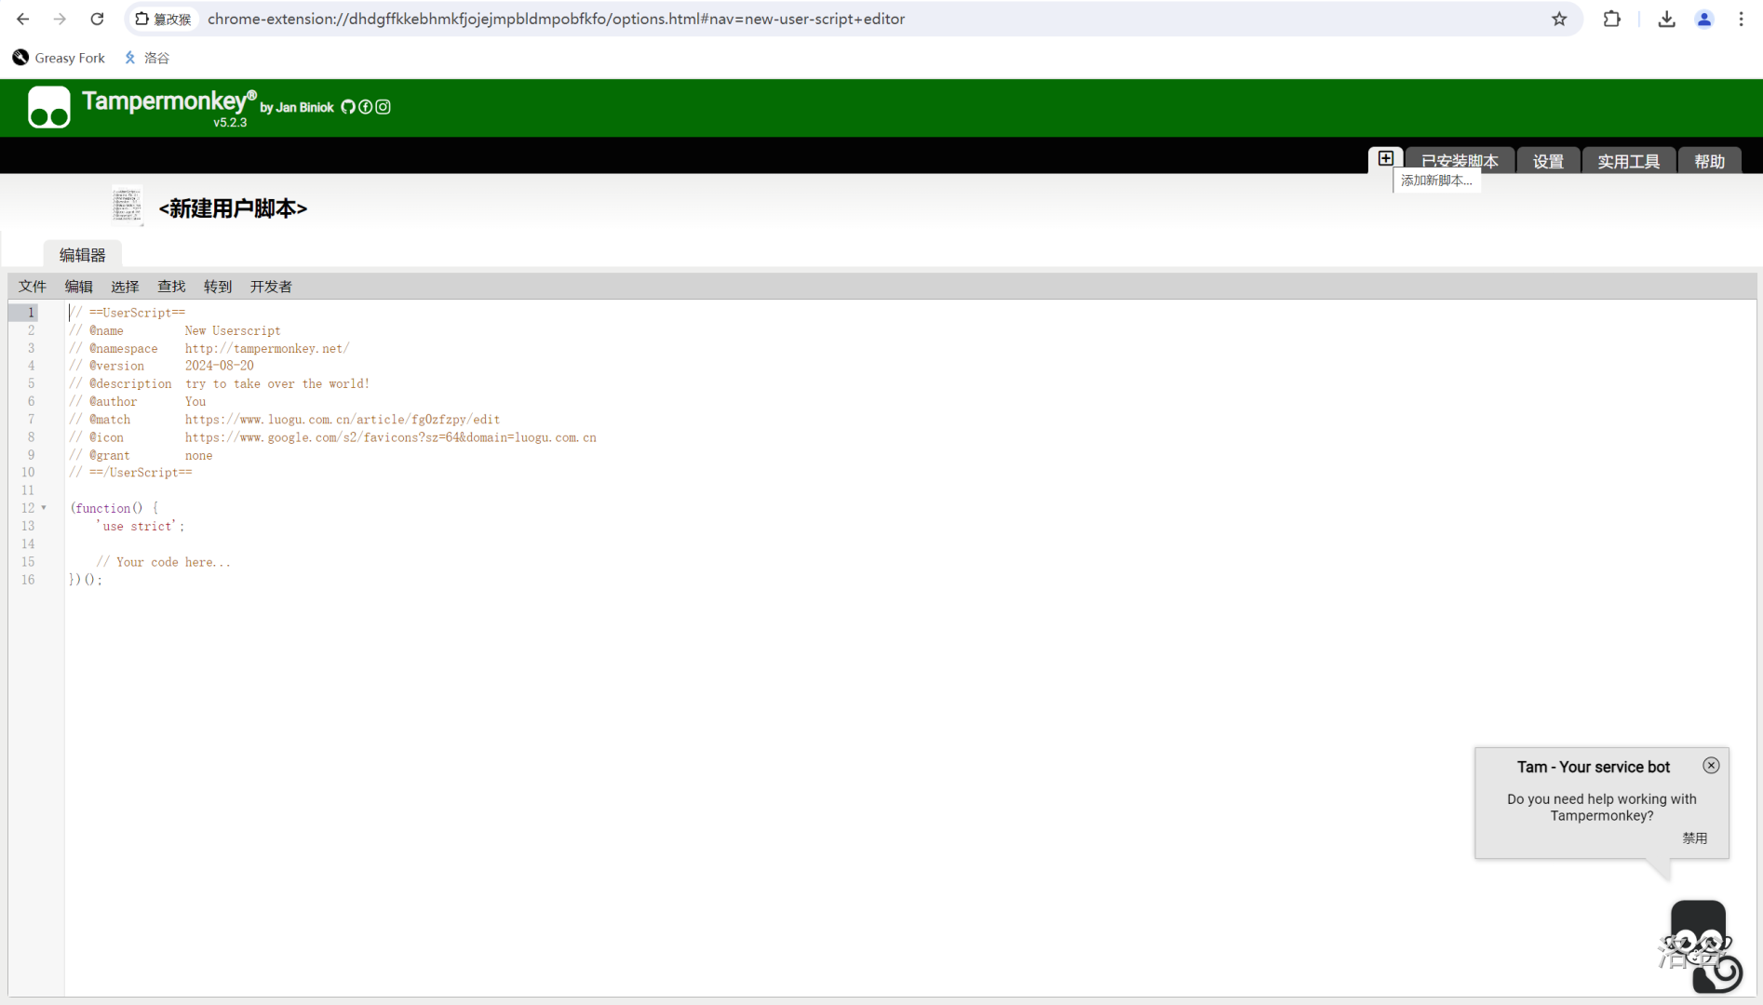Expand the 开发者 menu
The height and width of the screenshot is (1005, 1763).
[x=271, y=287]
